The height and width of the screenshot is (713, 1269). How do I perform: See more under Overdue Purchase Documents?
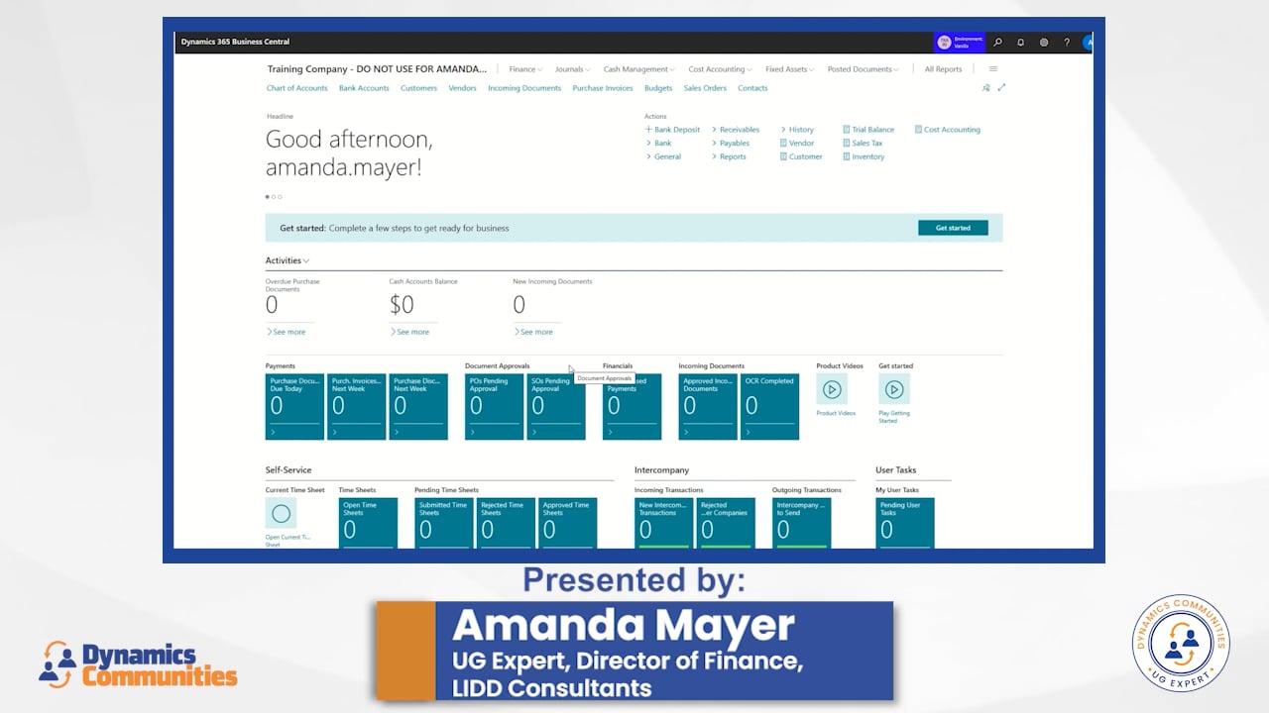(x=286, y=332)
